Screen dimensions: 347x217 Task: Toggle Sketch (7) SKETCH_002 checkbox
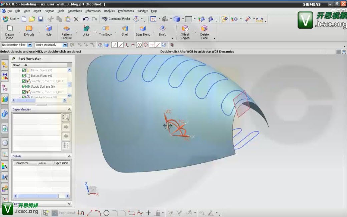pos(24,92)
